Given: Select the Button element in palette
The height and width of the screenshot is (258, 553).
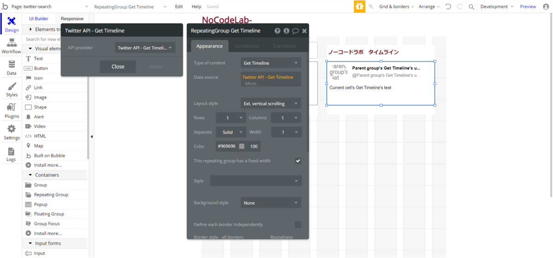Looking at the screenshot, I should pyautogui.click(x=55, y=68).
